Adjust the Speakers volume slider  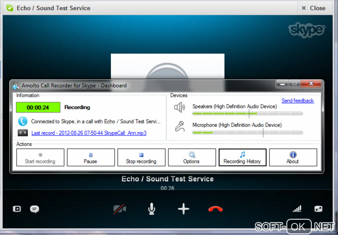(248, 113)
